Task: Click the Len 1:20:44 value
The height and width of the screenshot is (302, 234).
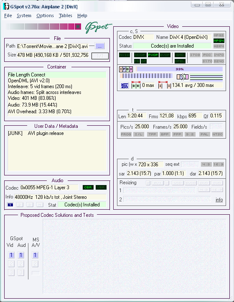Action: pos(137,116)
